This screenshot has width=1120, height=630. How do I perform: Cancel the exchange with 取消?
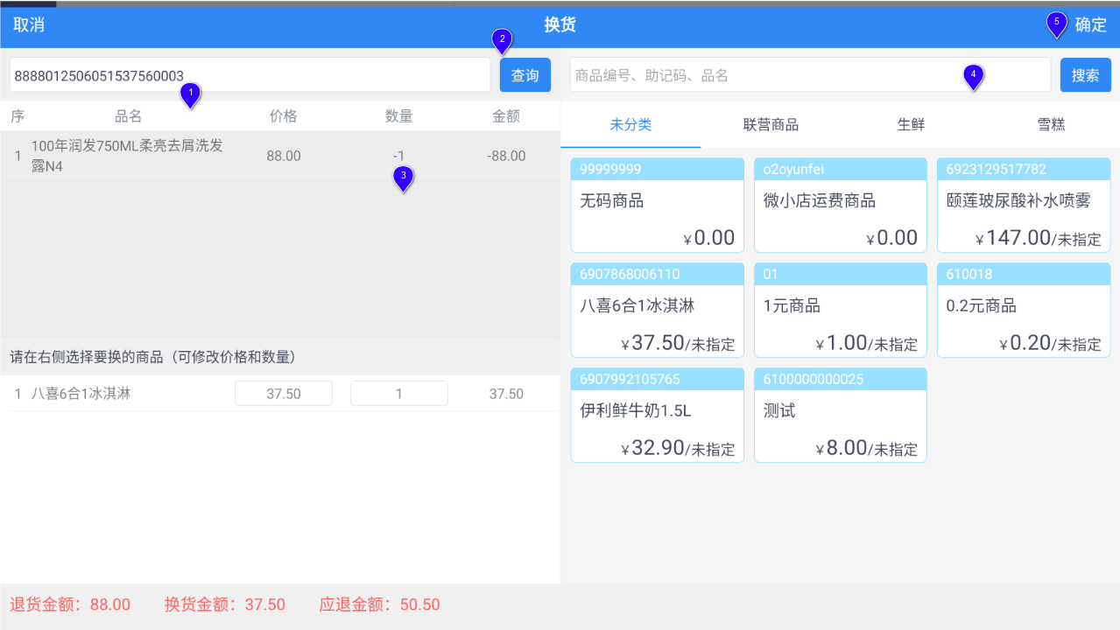29,24
